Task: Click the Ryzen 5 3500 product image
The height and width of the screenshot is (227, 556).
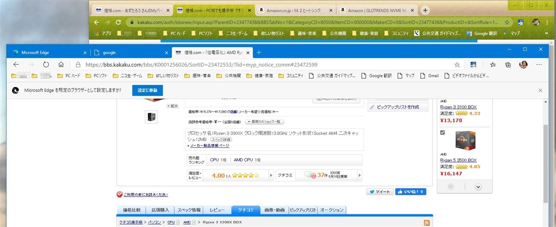Action: point(465,141)
